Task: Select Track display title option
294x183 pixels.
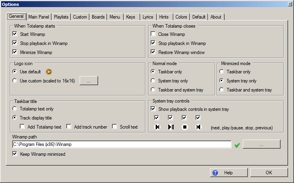Action: (15, 118)
